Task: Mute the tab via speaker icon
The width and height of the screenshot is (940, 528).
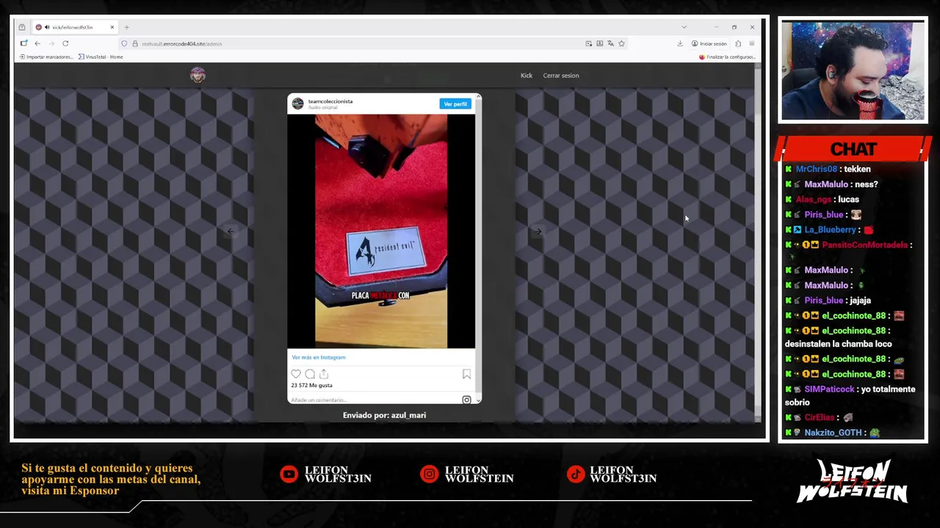Action: 47,27
